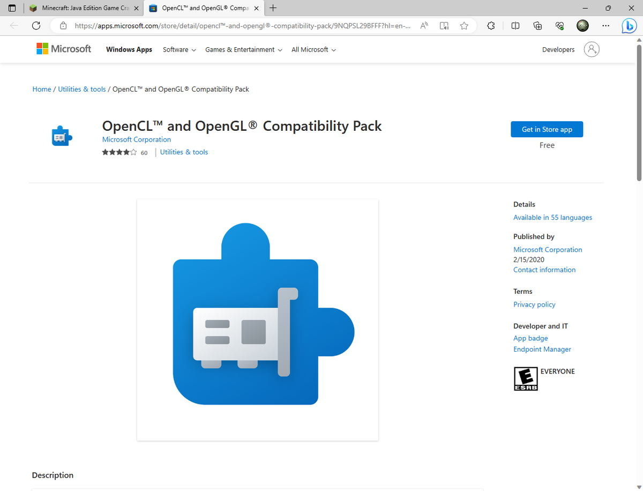This screenshot has width=643, height=491.
Task: Open a new tab with plus button
Action: click(273, 8)
